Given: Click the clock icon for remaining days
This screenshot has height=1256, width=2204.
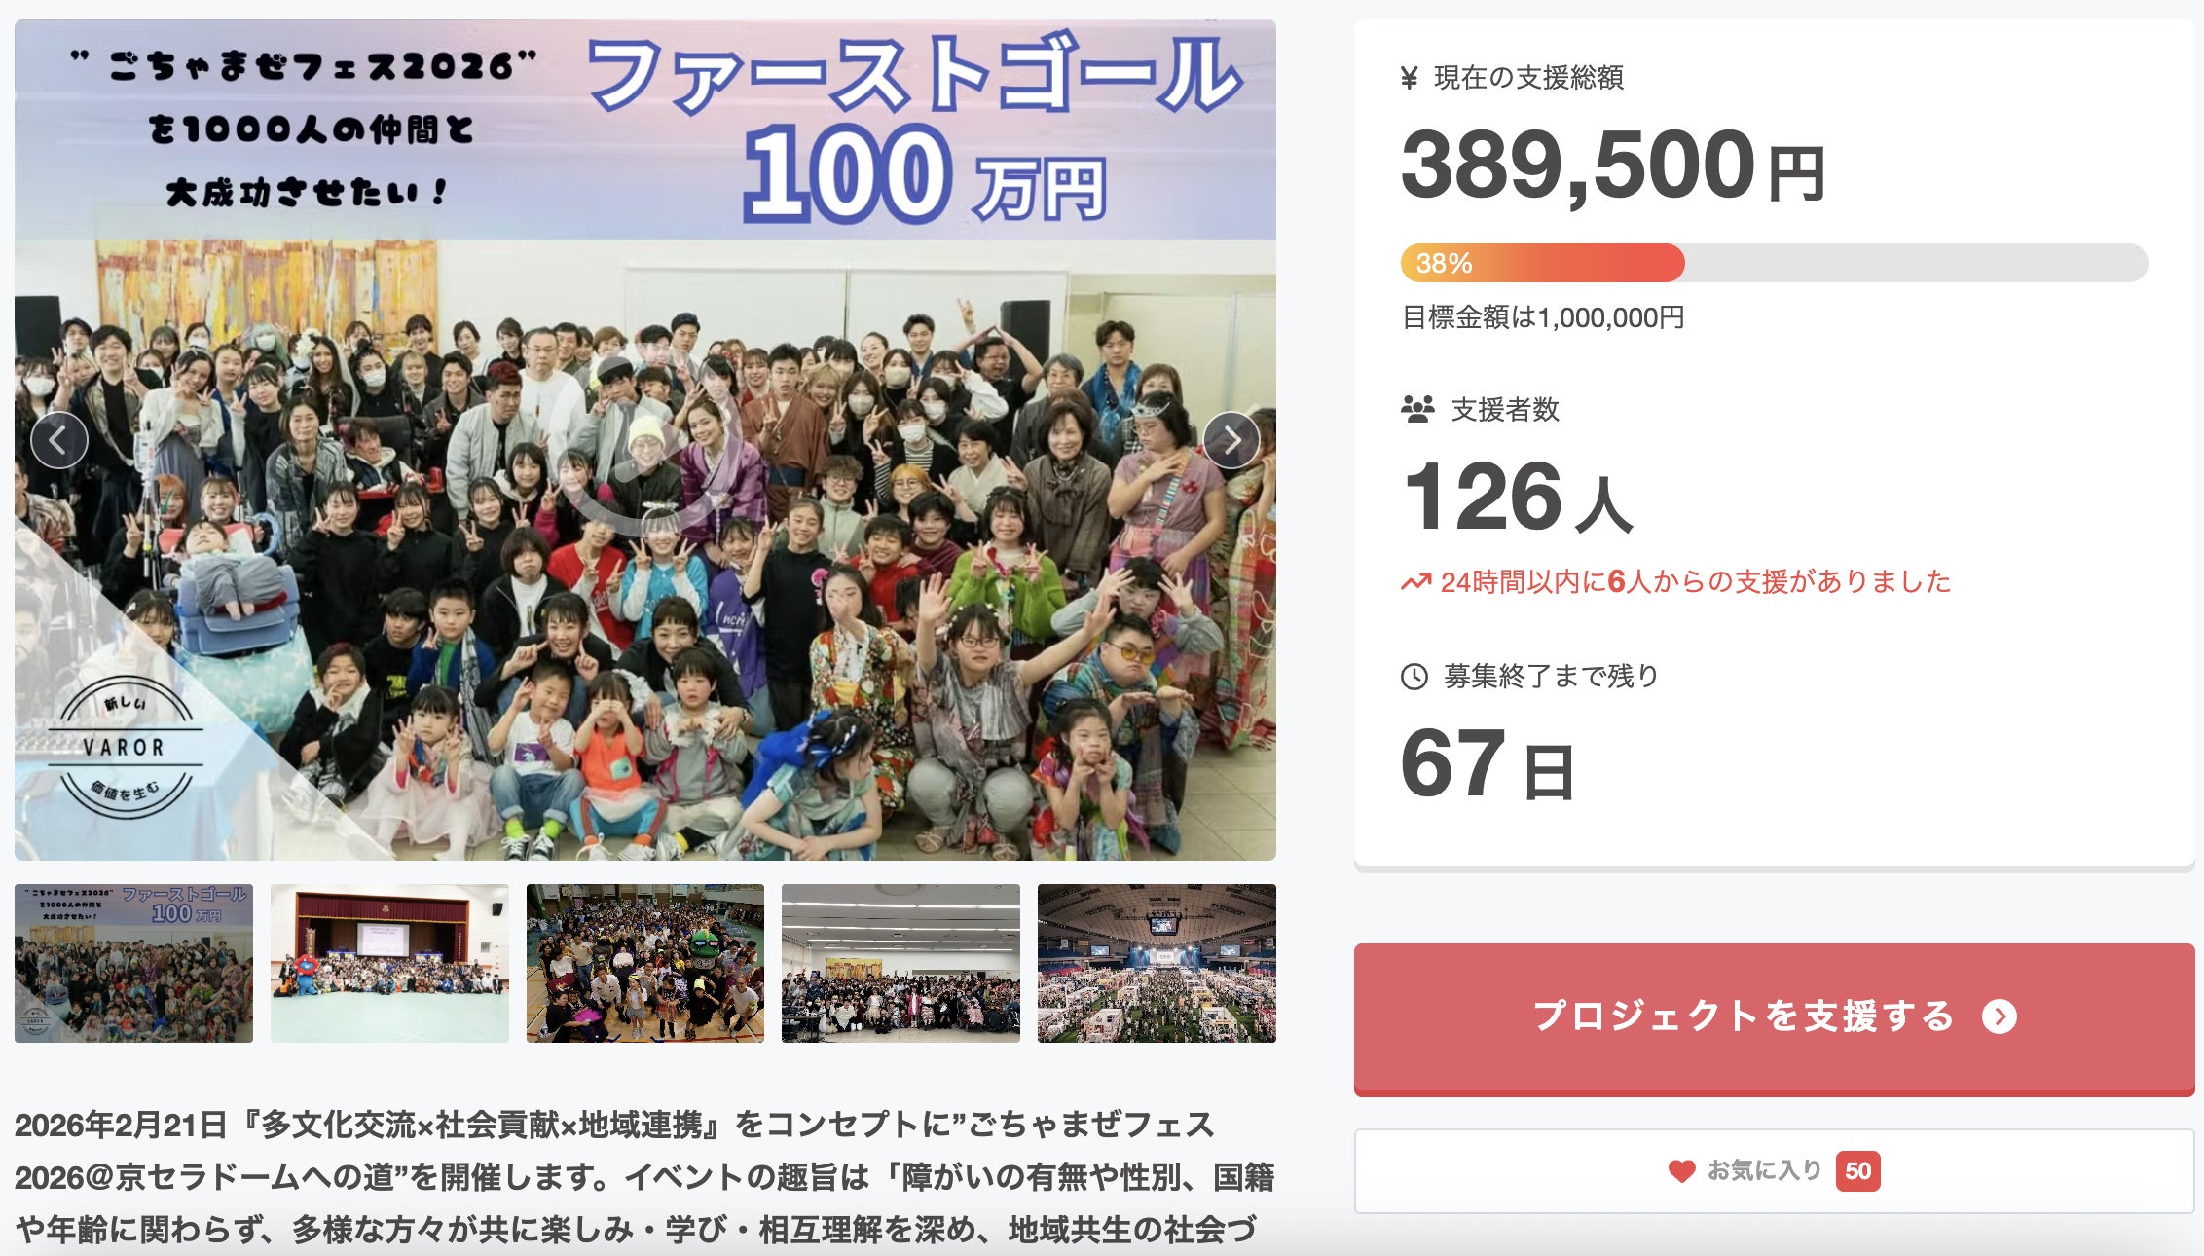Looking at the screenshot, I should click(1414, 676).
